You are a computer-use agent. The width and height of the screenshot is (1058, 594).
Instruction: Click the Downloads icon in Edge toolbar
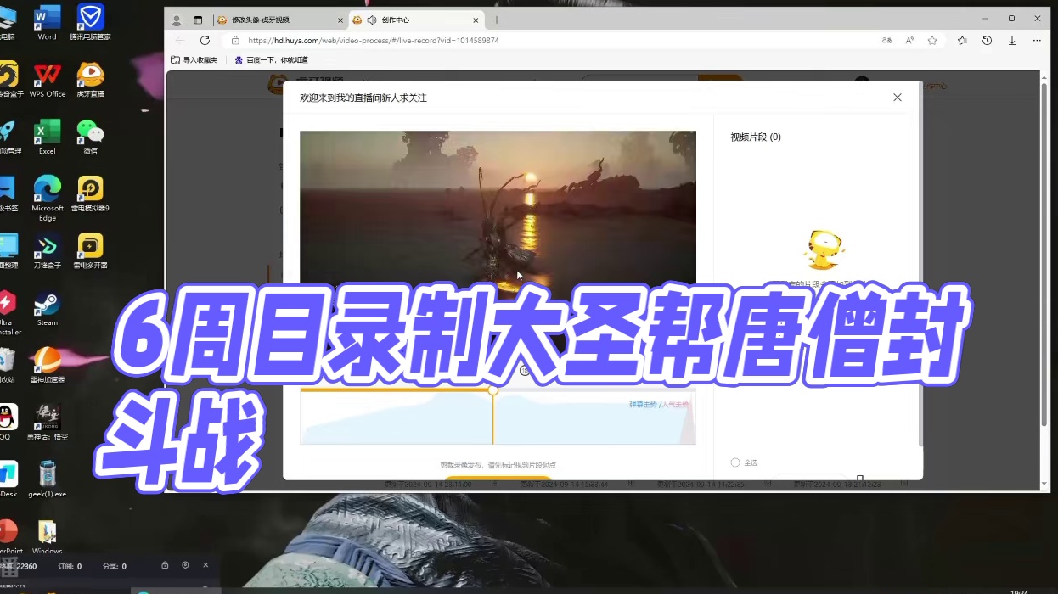pos(1011,40)
